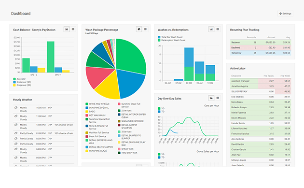This screenshot has width=304, height=188.
Task: Select the Declined row in Recurring Plan Tracking
Action: 261,47
